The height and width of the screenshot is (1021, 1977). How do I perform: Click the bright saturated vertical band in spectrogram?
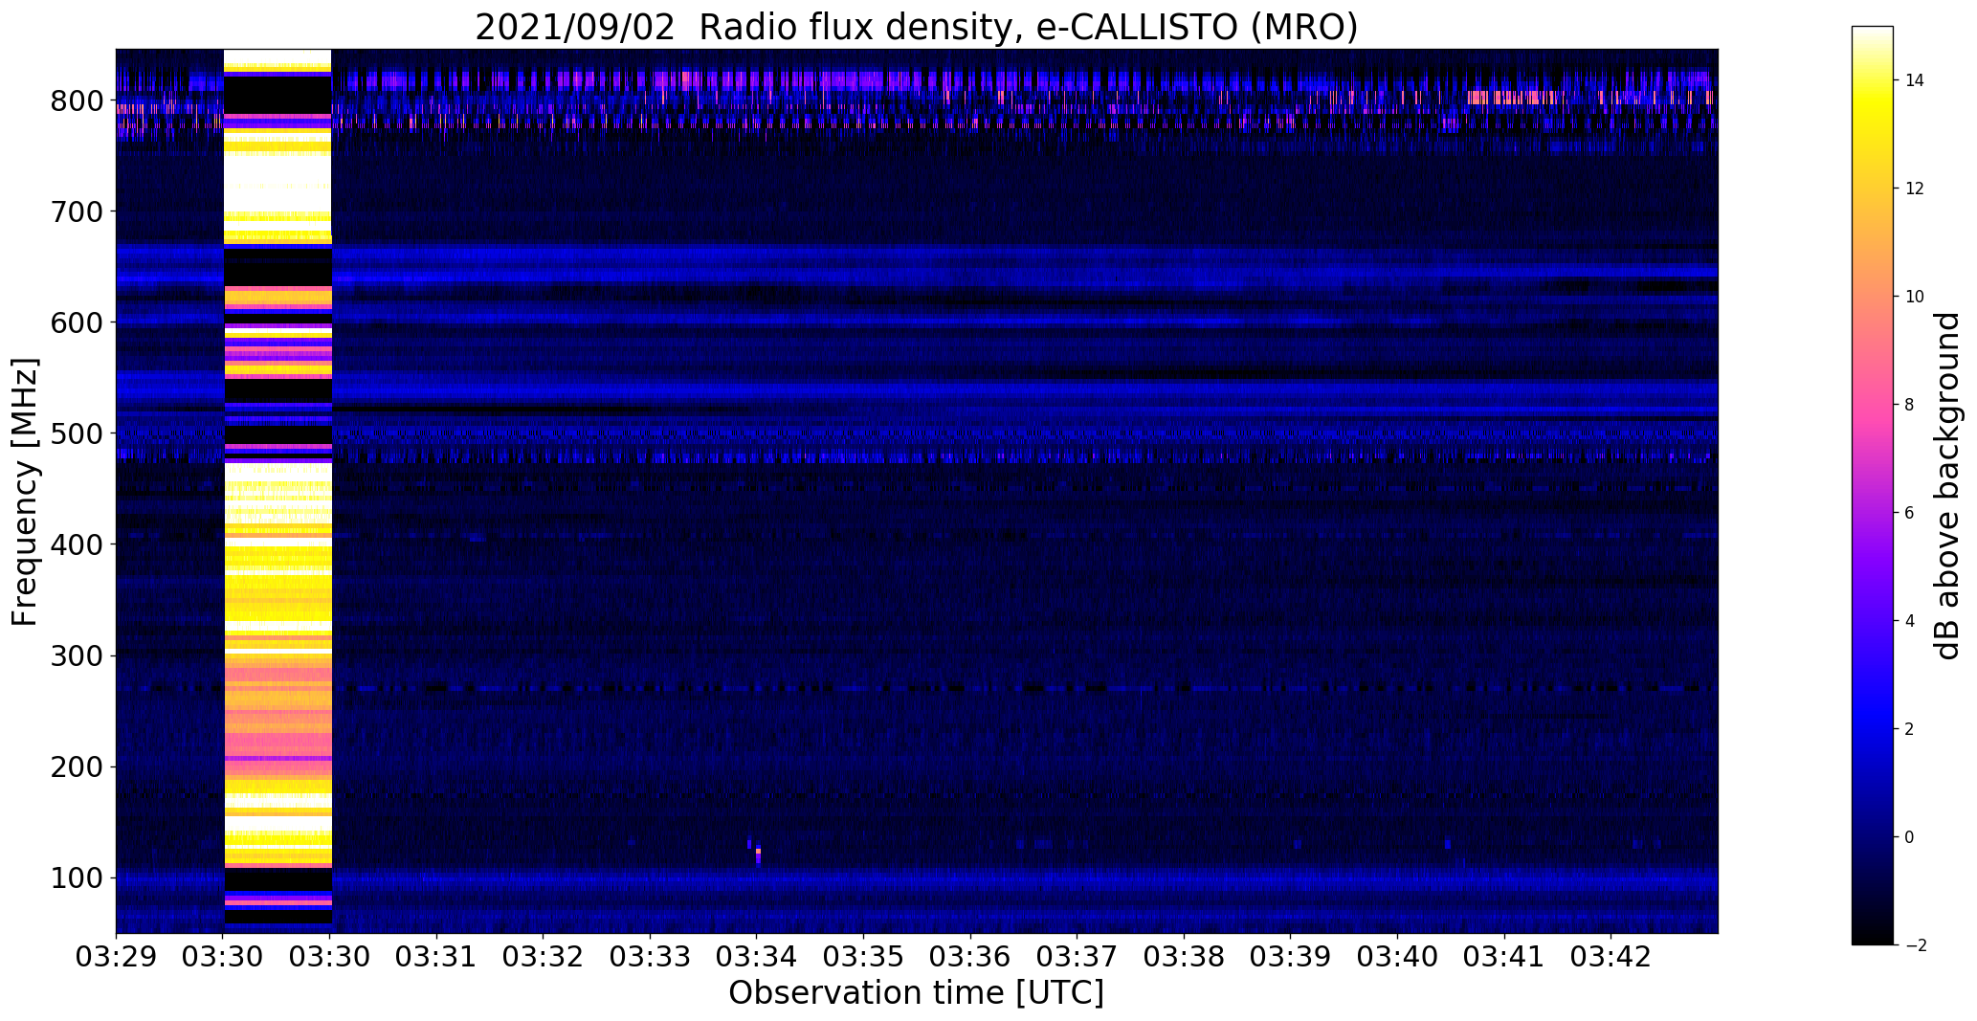pyautogui.click(x=278, y=488)
